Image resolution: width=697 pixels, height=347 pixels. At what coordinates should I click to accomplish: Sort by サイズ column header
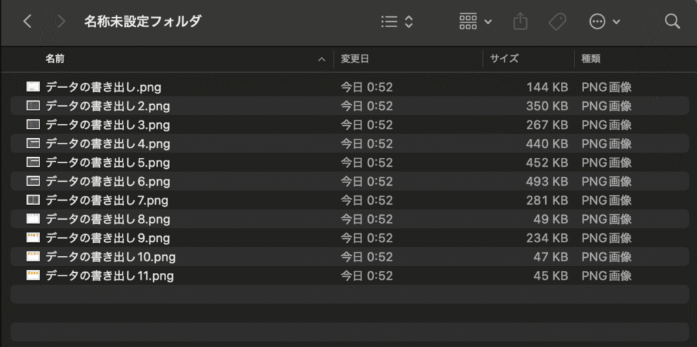coord(504,59)
